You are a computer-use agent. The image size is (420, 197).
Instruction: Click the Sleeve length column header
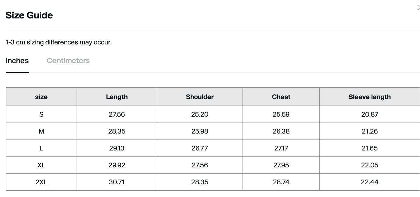click(x=370, y=97)
